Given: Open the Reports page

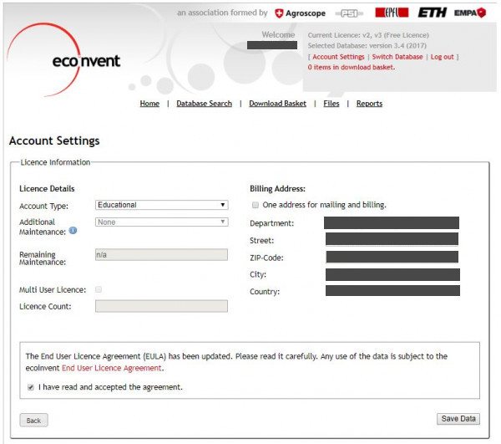Looking at the screenshot, I should coord(369,104).
